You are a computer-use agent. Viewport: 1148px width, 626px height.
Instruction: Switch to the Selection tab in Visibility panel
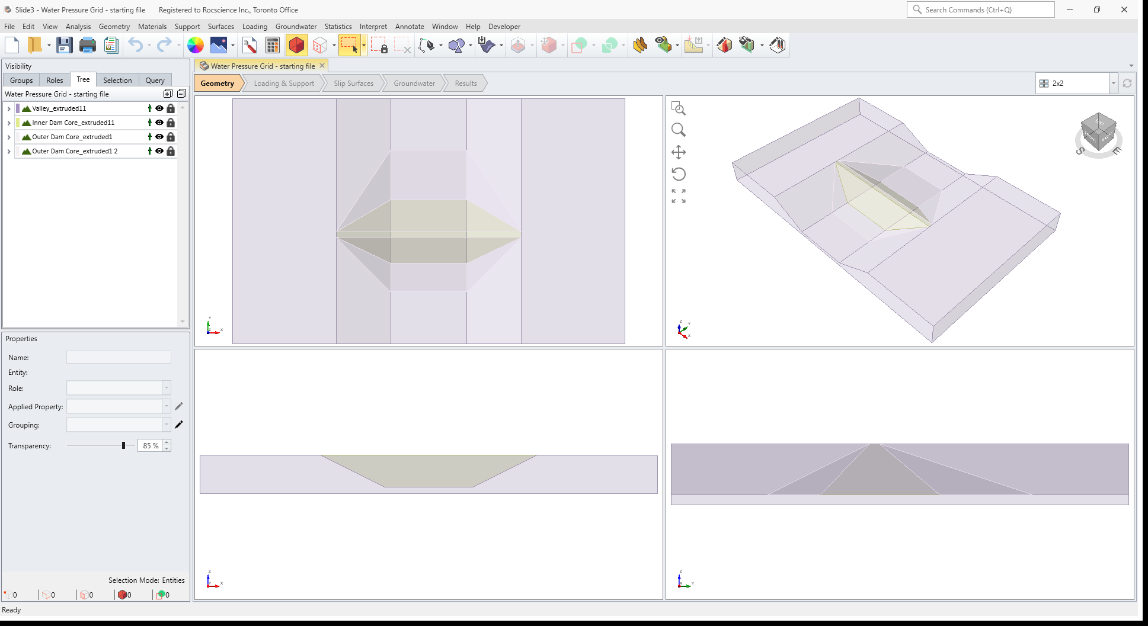click(117, 80)
